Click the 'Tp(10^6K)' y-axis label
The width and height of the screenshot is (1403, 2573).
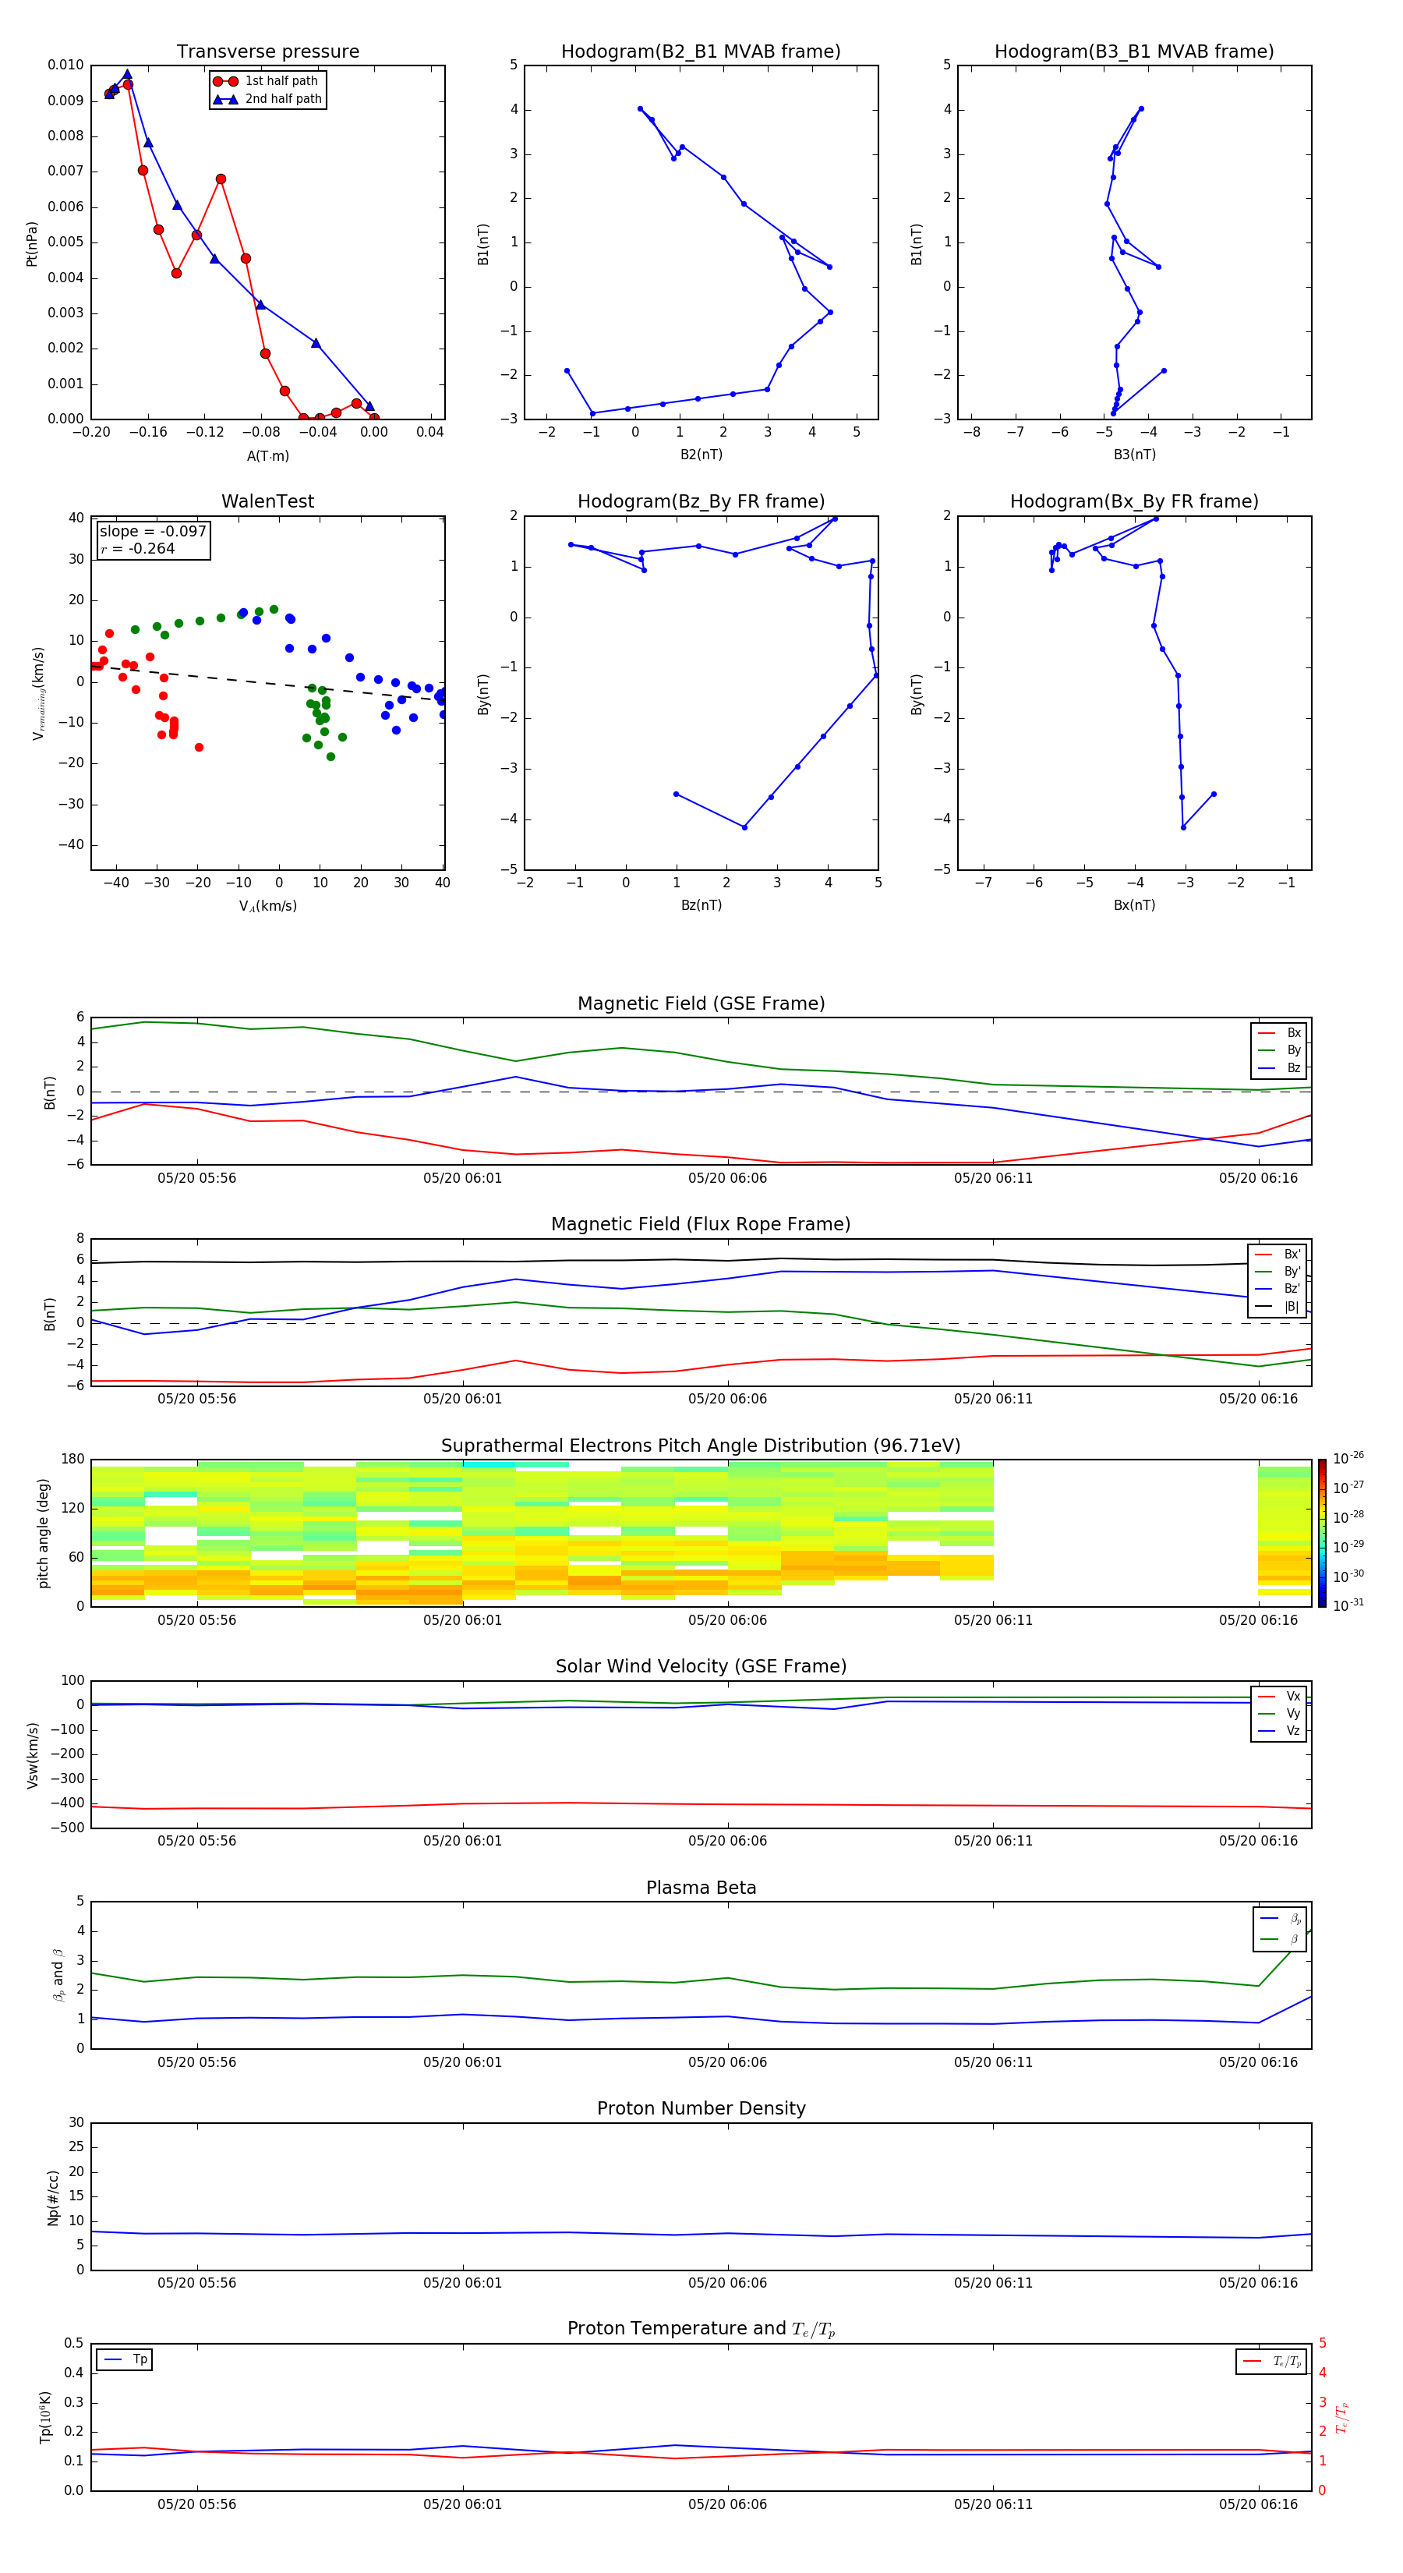45,2417
